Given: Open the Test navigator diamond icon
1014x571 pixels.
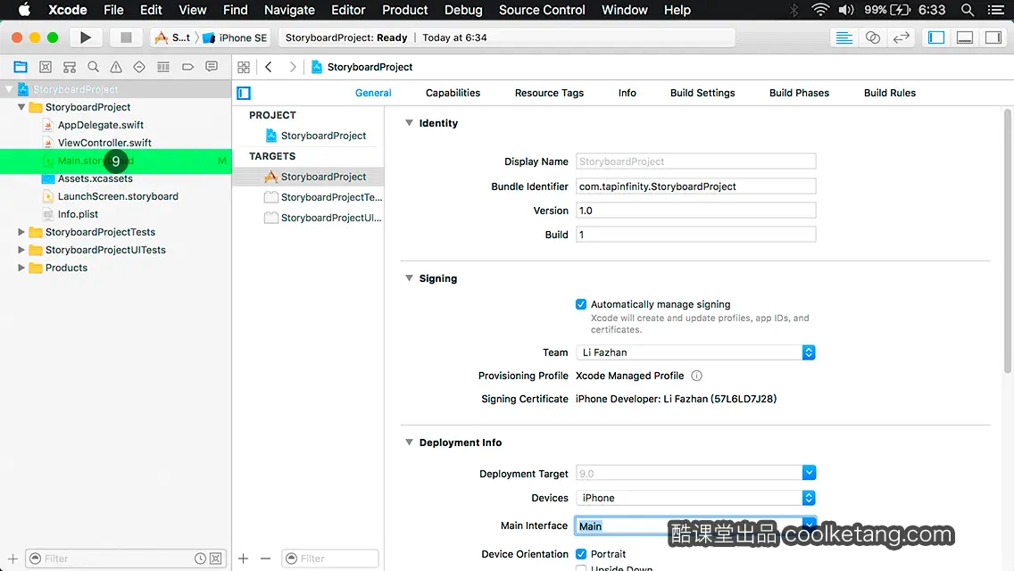Looking at the screenshot, I should pos(139,67).
